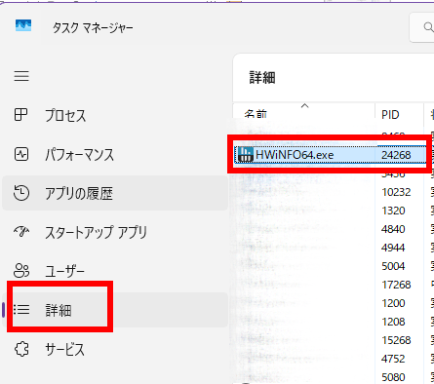
Task: Click PID value 5004
Action: [393, 266]
